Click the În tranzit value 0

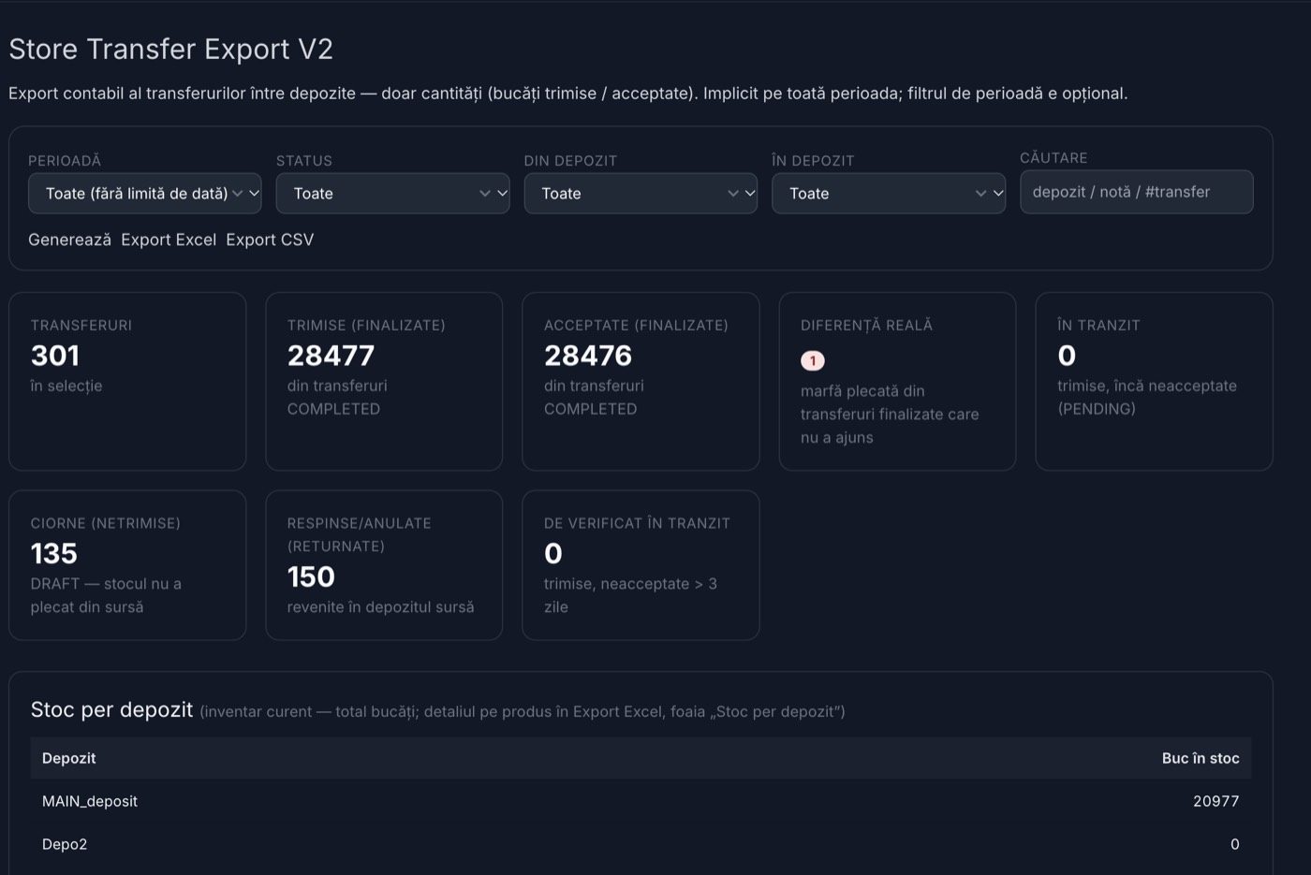(x=1067, y=356)
